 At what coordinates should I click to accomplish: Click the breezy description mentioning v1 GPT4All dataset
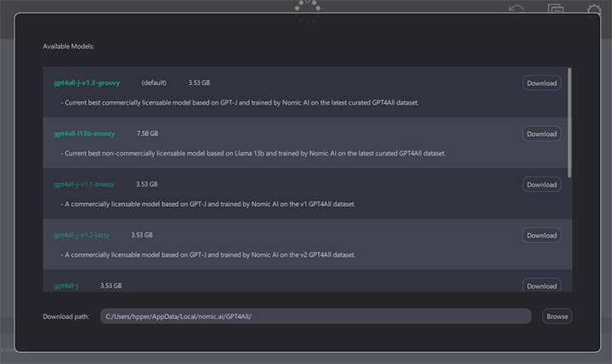[208, 204]
